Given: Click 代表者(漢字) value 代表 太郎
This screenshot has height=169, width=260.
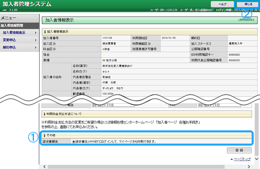Looking at the screenshot, I should pyautogui.click(x=109, y=82).
